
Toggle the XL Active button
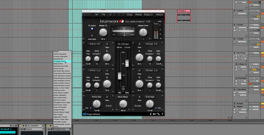pos(92,29)
